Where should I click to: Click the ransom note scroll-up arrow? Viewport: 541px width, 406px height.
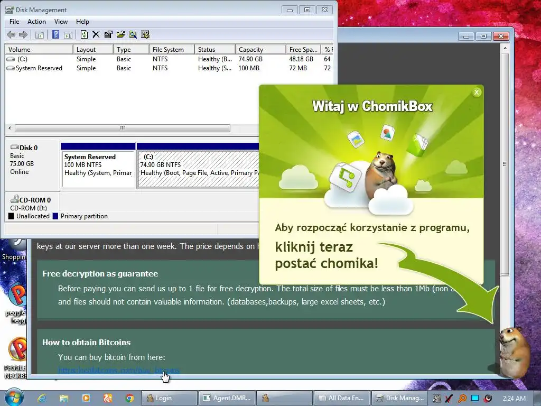pos(505,48)
